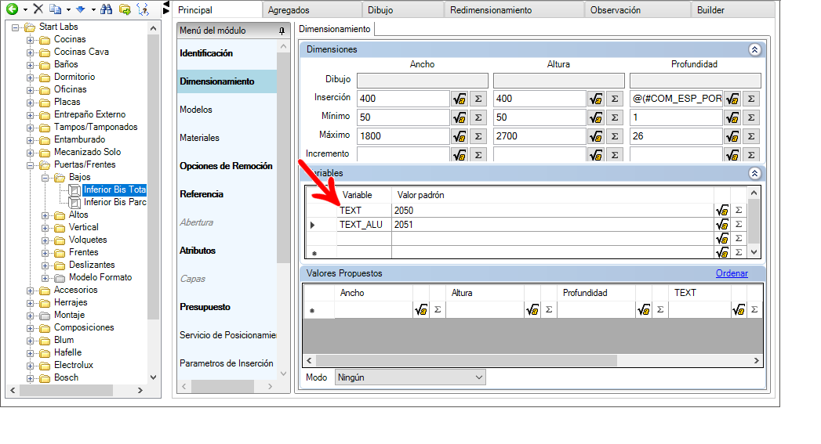Screen dimensions: 821x444
Task: Select Materiales in module menu
Action: click(199, 138)
